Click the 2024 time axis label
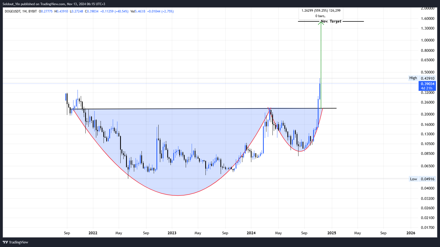This screenshot has height=247, width=440. pyautogui.click(x=251, y=233)
